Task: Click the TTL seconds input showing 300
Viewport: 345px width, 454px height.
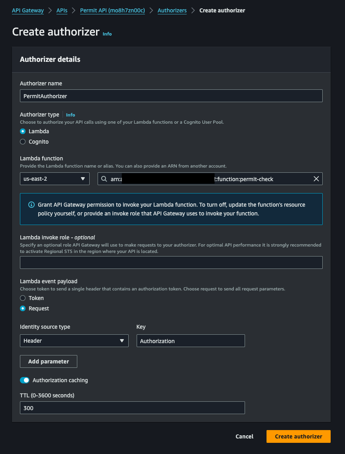Action: [x=132, y=408]
